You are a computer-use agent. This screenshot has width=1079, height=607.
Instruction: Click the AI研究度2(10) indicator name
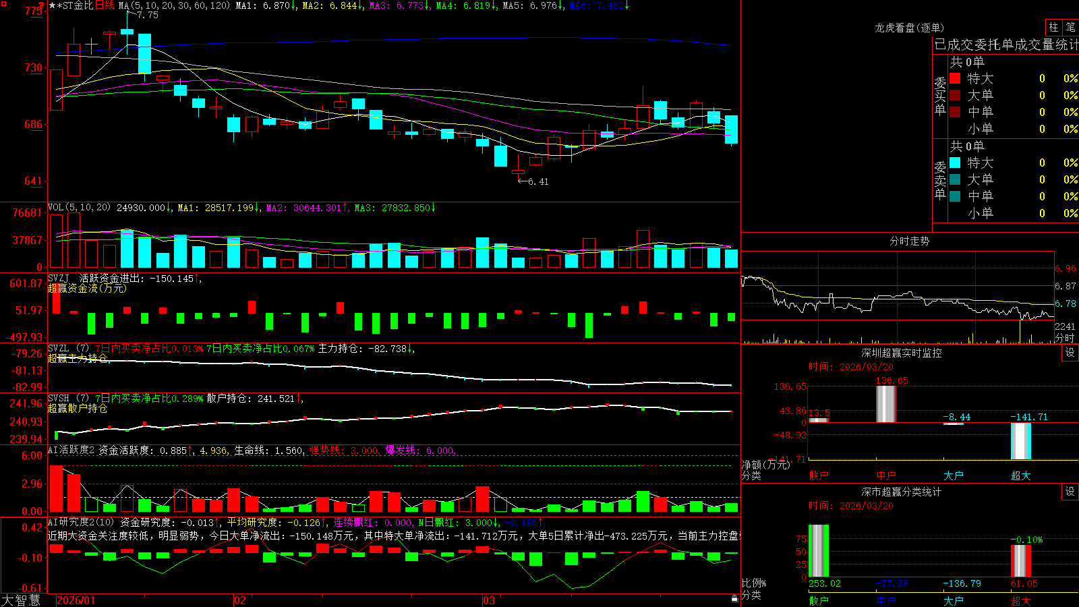point(81,522)
